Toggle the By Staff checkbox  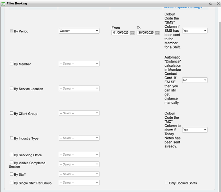12,174
